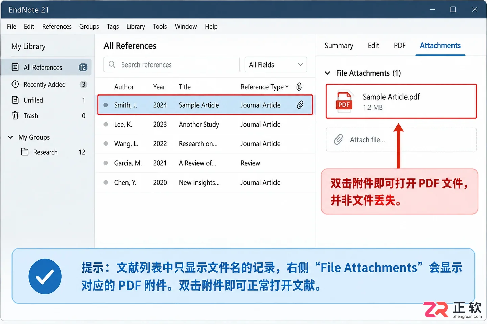Select the "A Review of..." reference title
487x324 pixels.
[198, 163]
